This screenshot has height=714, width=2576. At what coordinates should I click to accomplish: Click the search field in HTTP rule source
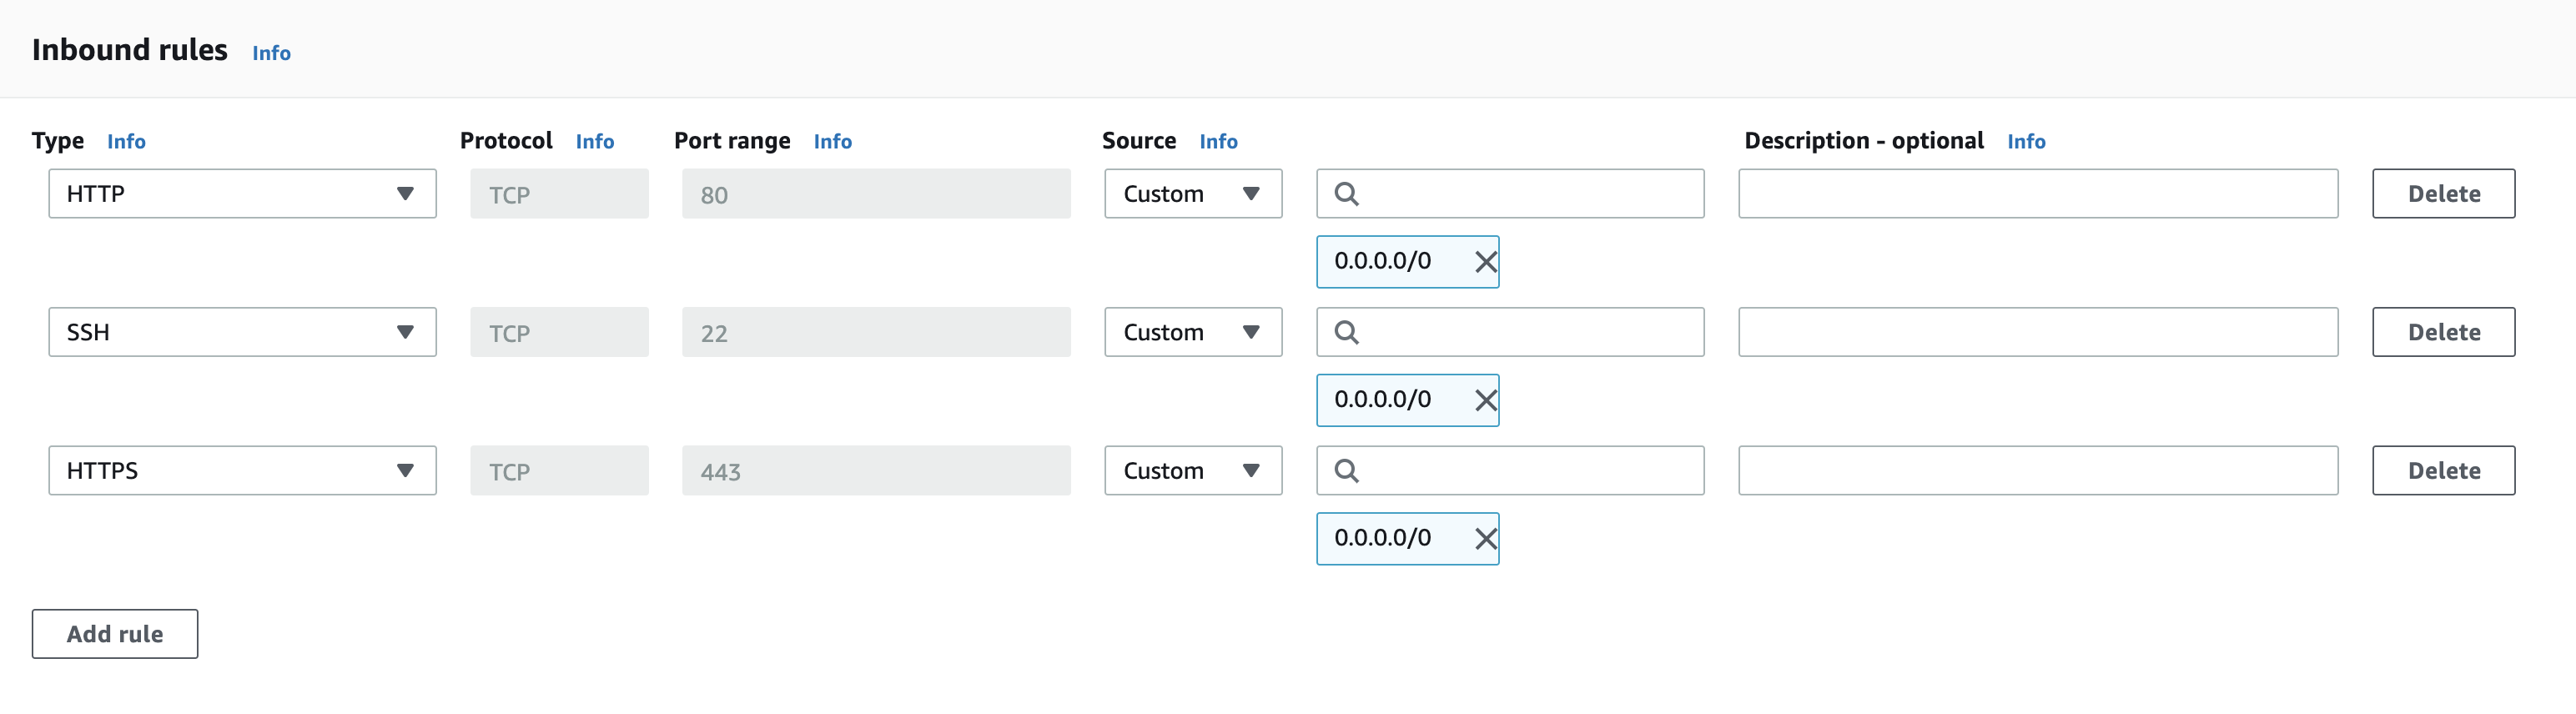(1526, 194)
